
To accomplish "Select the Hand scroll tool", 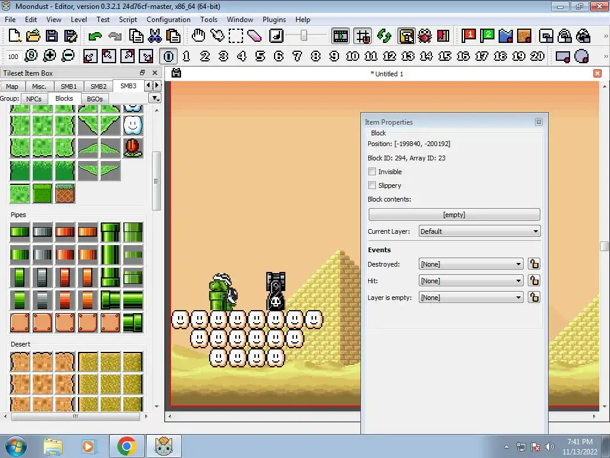I will tap(198, 36).
